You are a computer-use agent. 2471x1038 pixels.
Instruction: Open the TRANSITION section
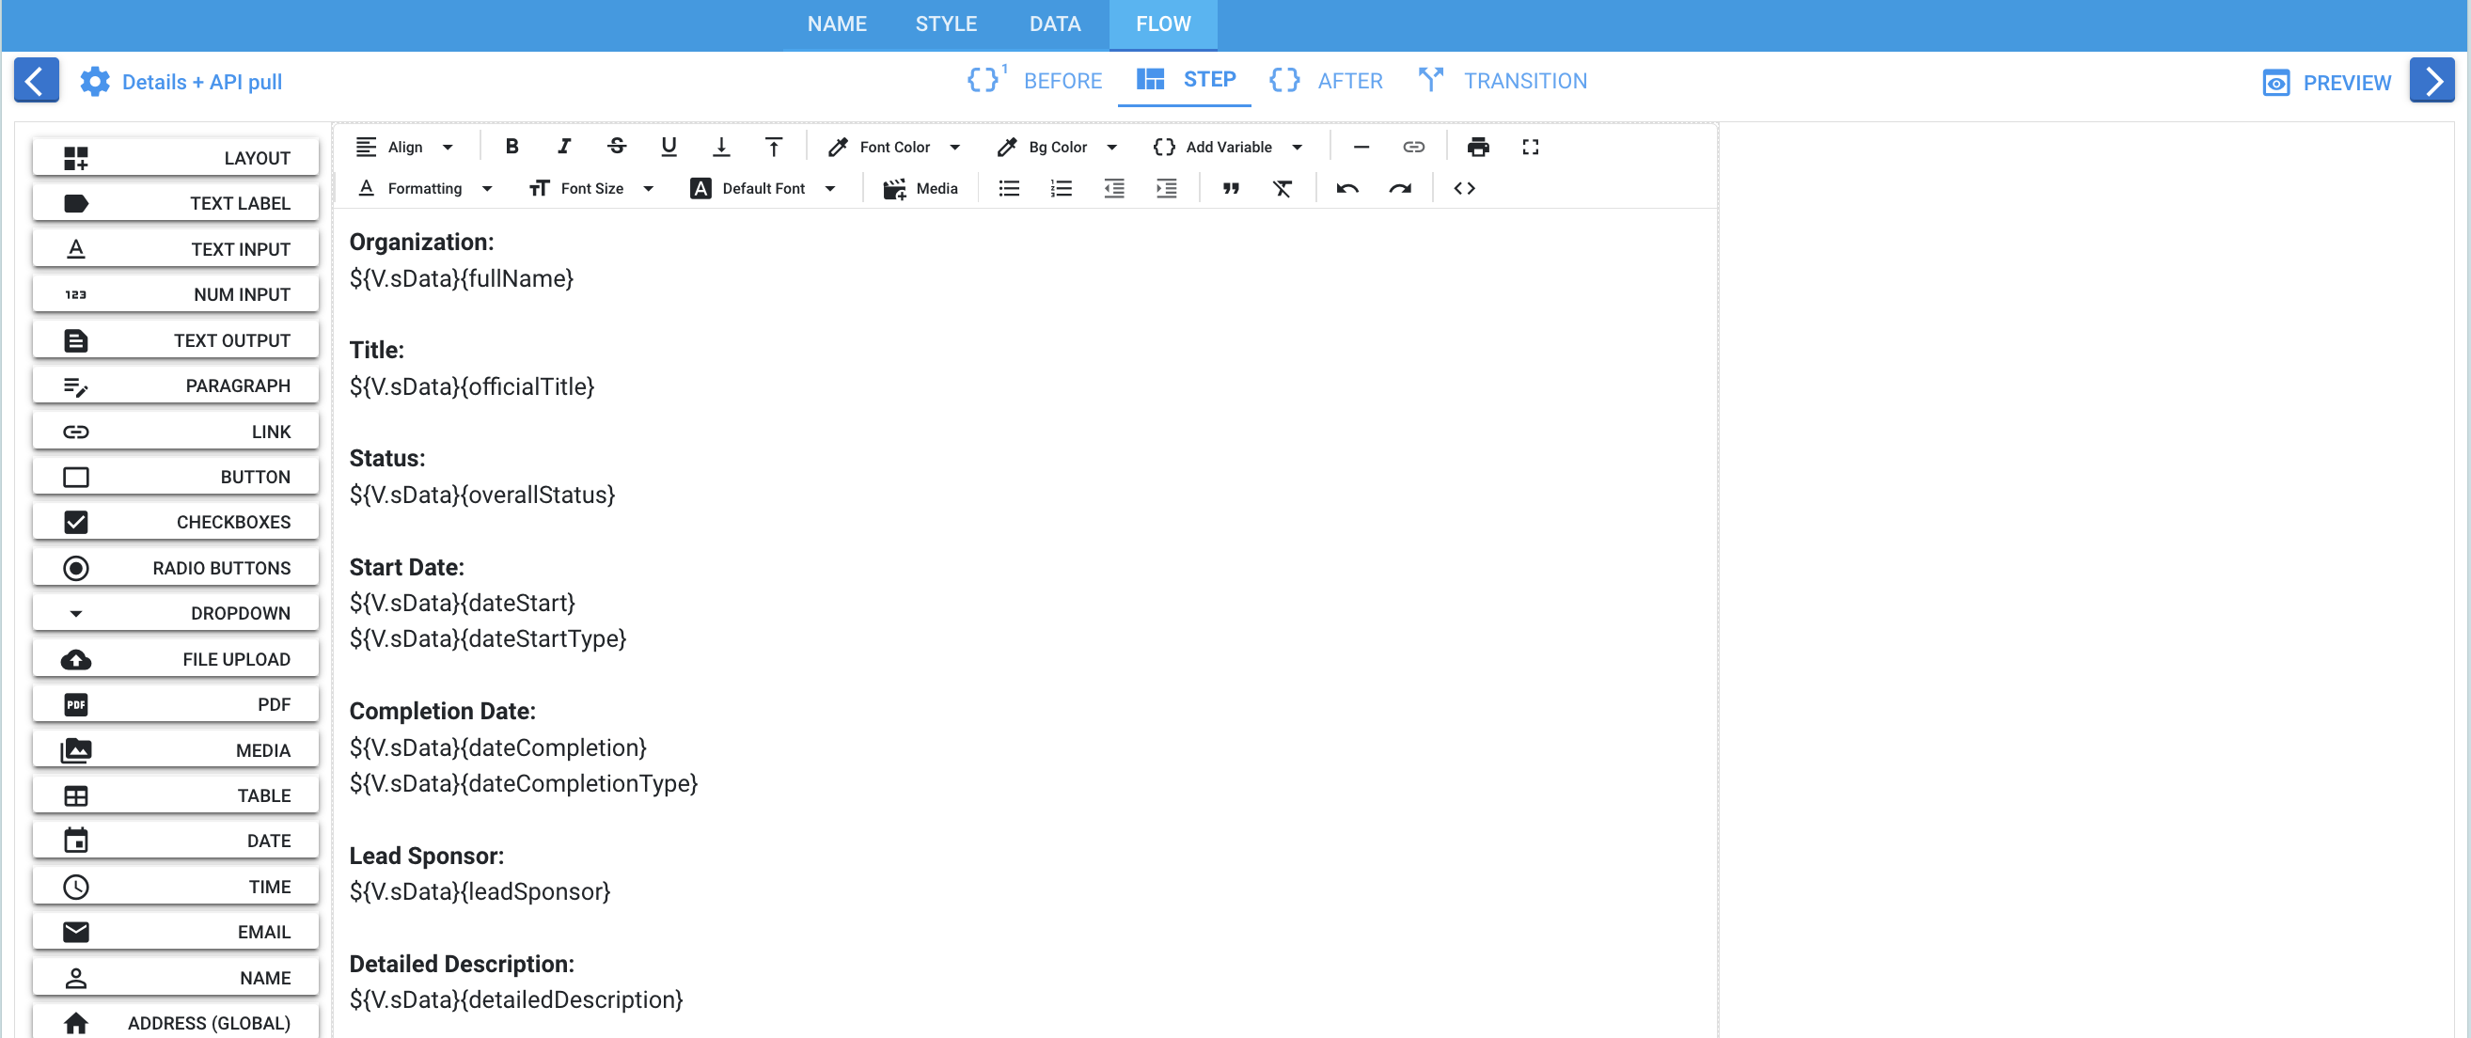point(1503,81)
